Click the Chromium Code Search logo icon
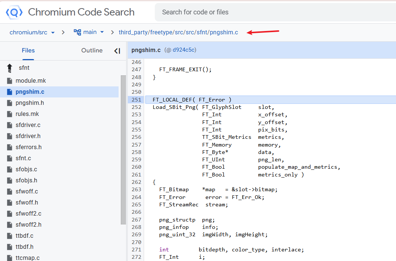 (x=14, y=12)
